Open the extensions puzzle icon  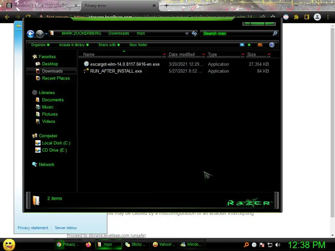point(296,17)
